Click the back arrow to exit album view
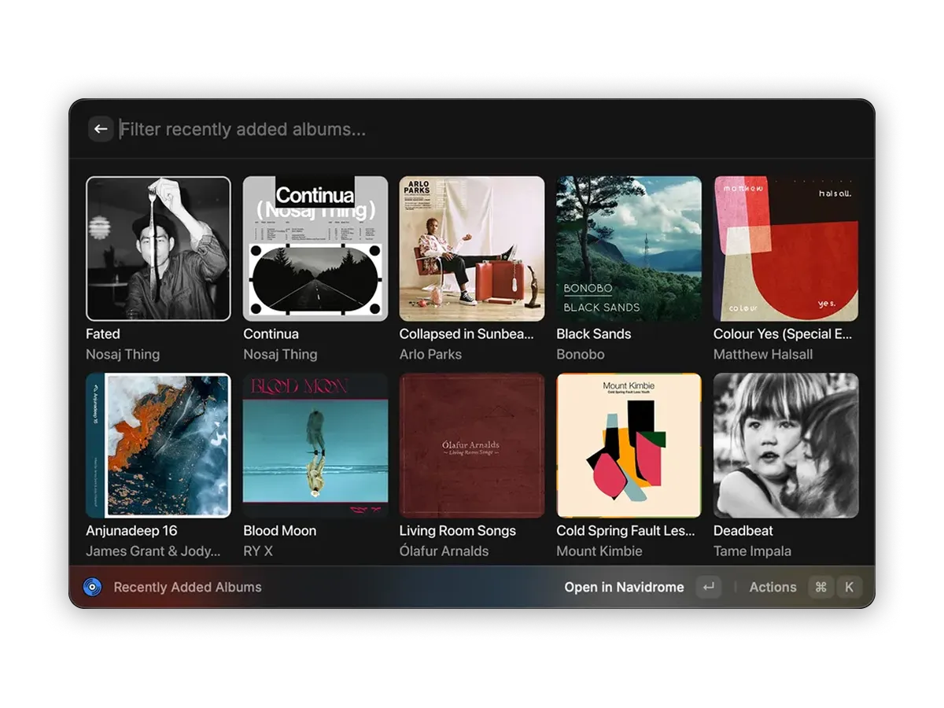Viewport: 944px width, 708px height. tap(100, 128)
